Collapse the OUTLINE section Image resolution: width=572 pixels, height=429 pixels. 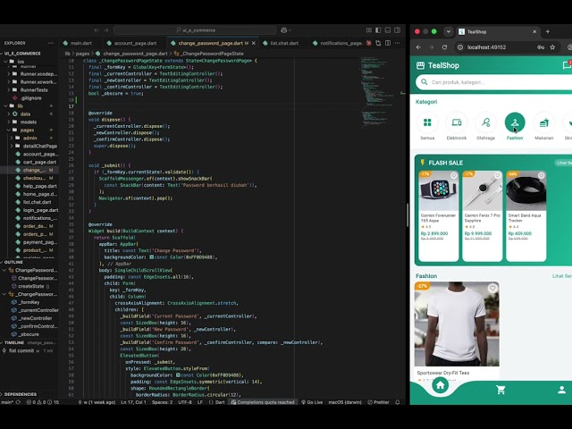point(13,262)
